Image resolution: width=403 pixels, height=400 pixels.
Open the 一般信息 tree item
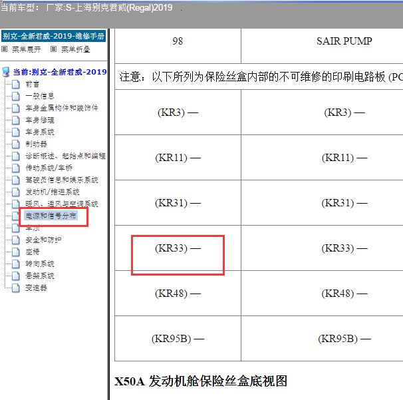click(x=40, y=96)
